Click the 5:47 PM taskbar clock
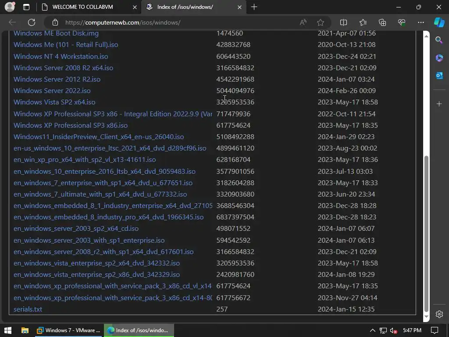 coord(412,330)
